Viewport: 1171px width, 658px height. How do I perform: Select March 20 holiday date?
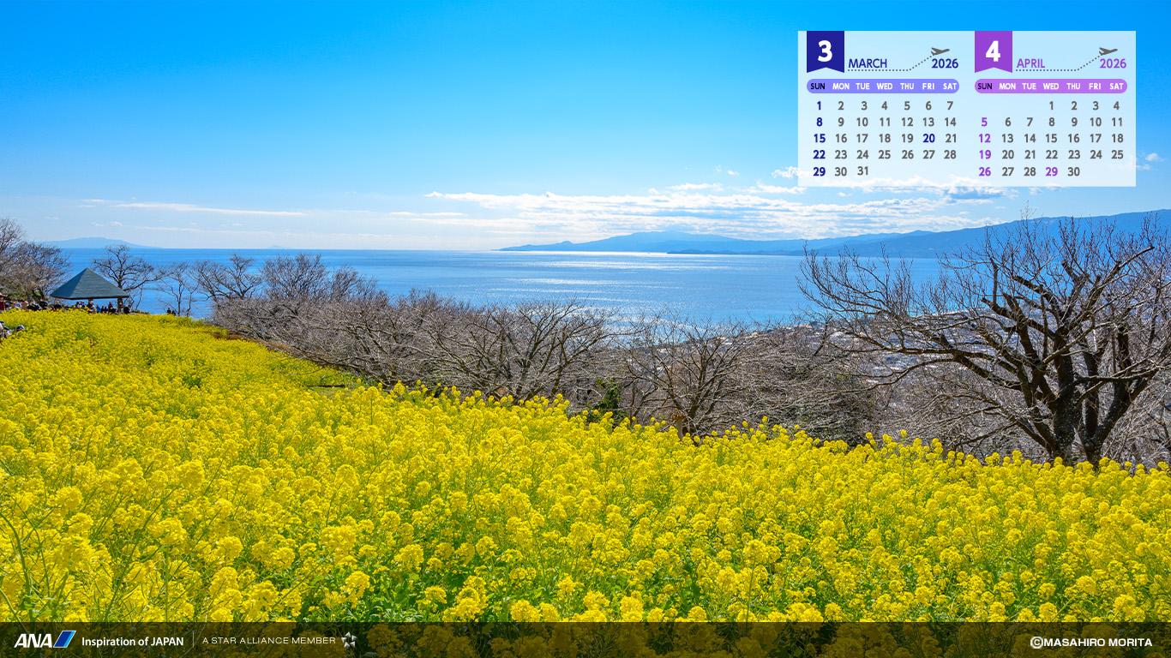(928, 138)
